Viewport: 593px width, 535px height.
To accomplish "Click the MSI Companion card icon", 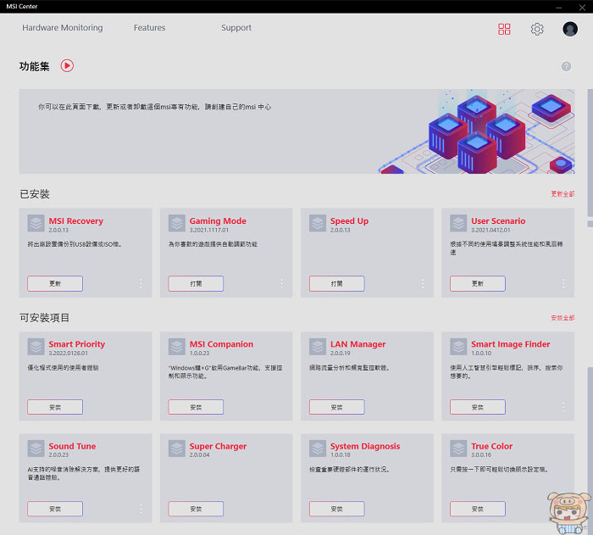I will 176,347.
